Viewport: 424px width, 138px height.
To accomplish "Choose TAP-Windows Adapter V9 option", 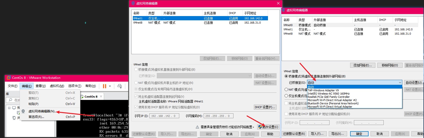I will coord(354,90).
